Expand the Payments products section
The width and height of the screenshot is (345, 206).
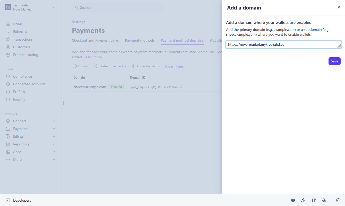point(54,129)
